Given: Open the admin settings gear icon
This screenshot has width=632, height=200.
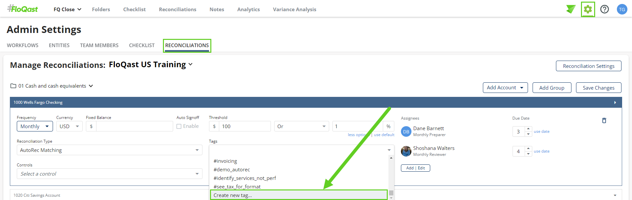Looking at the screenshot, I should 588,9.
